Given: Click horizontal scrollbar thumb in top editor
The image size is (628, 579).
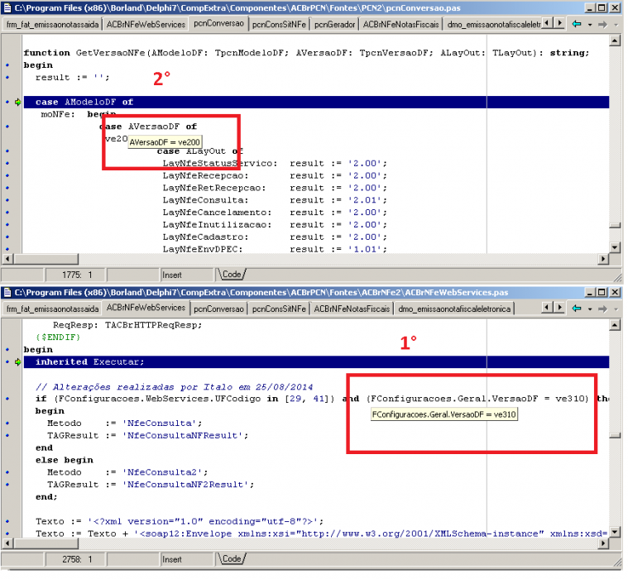Looking at the screenshot, I should point(46,259).
